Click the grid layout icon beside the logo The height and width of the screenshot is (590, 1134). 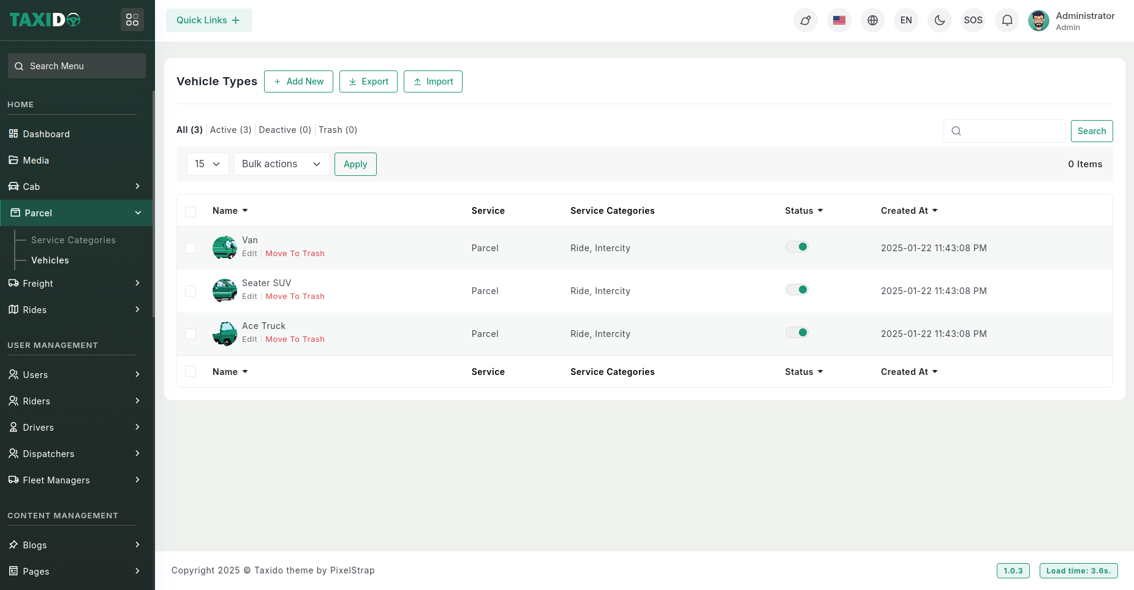pos(132,20)
